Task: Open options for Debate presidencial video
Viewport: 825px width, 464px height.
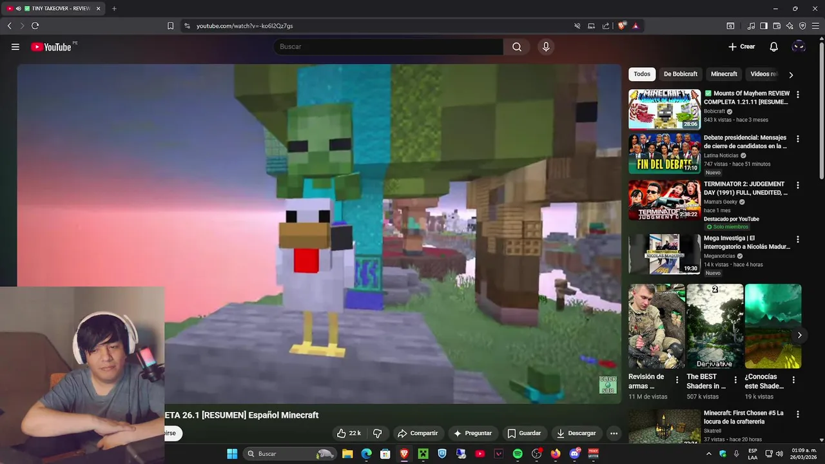Action: [x=798, y=139]
